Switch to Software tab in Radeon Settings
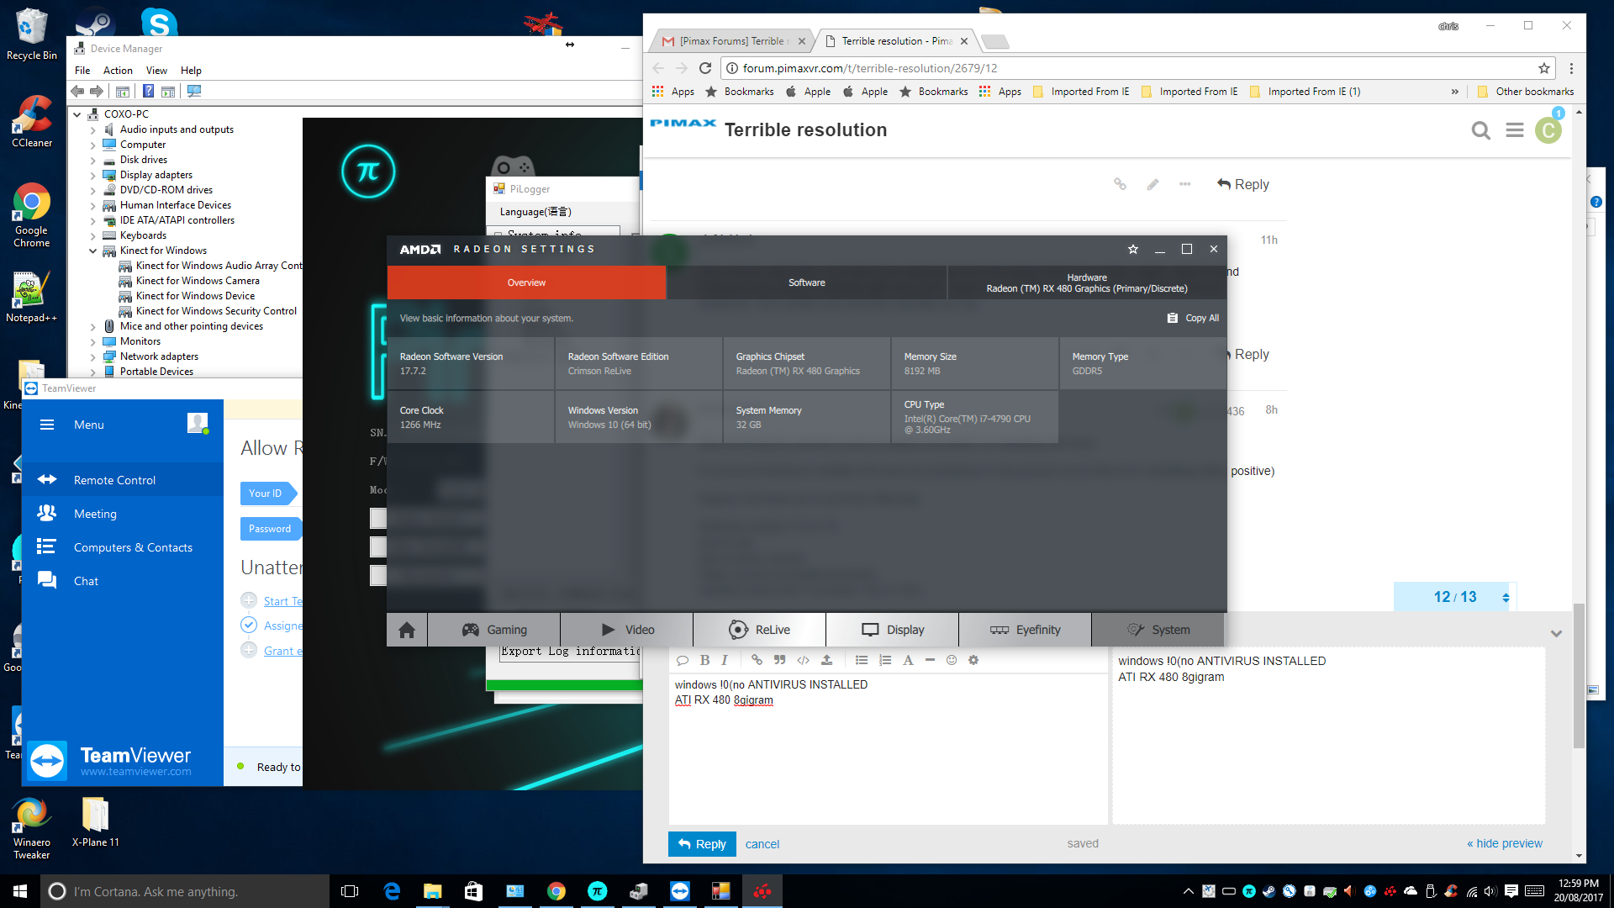1614x908 pixels. coord(807,282)
